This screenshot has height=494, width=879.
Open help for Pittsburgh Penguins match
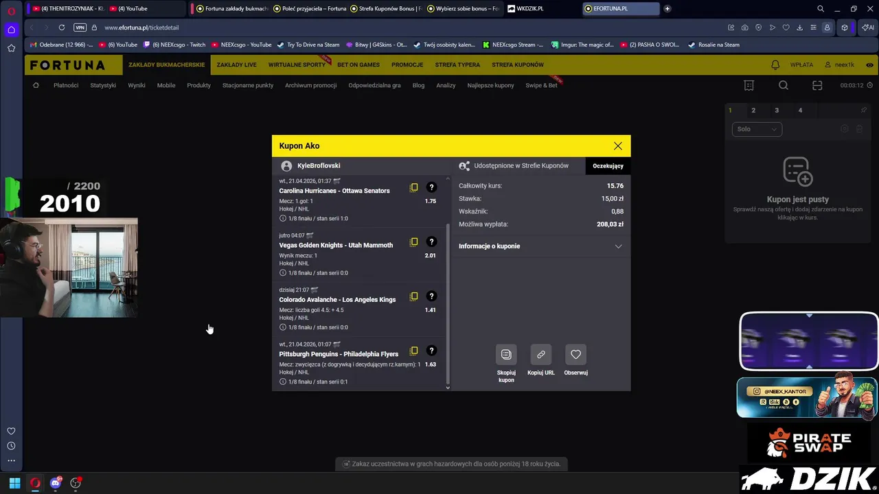click(x=431, y=351)
